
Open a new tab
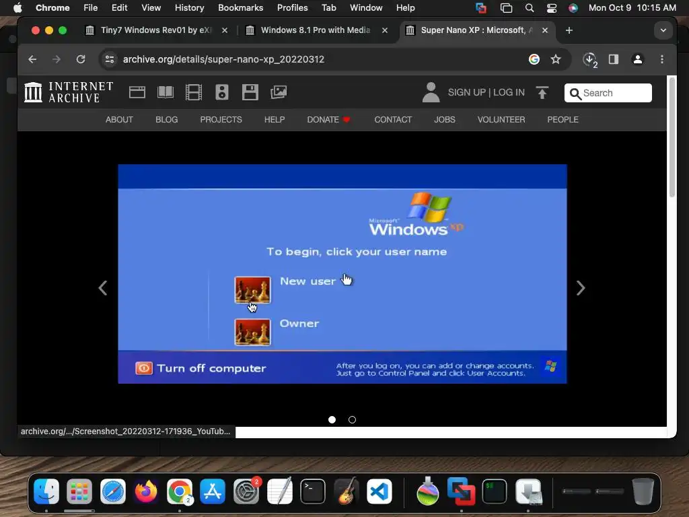click(x=569, y=30)
